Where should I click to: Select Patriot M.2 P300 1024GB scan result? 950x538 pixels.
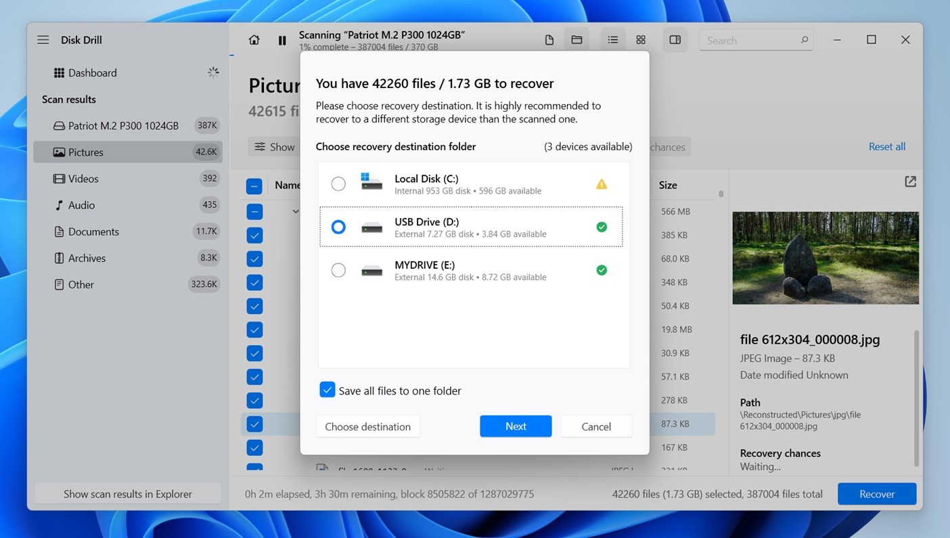(x=127, y=125)
